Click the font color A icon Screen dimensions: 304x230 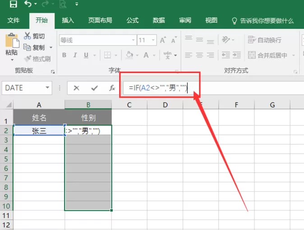146,55
